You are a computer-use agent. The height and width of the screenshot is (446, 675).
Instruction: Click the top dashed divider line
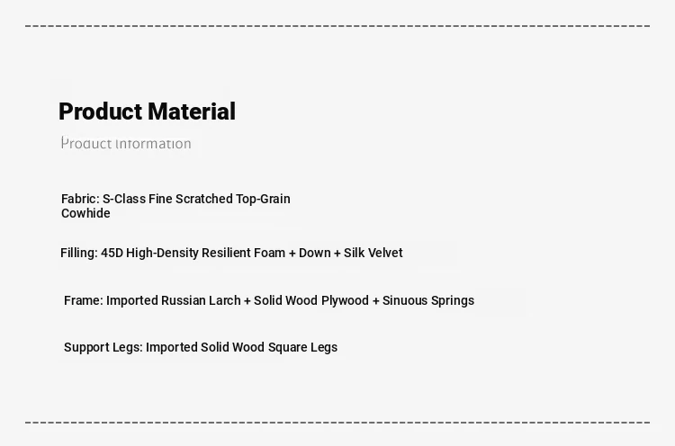click(337, 26)
